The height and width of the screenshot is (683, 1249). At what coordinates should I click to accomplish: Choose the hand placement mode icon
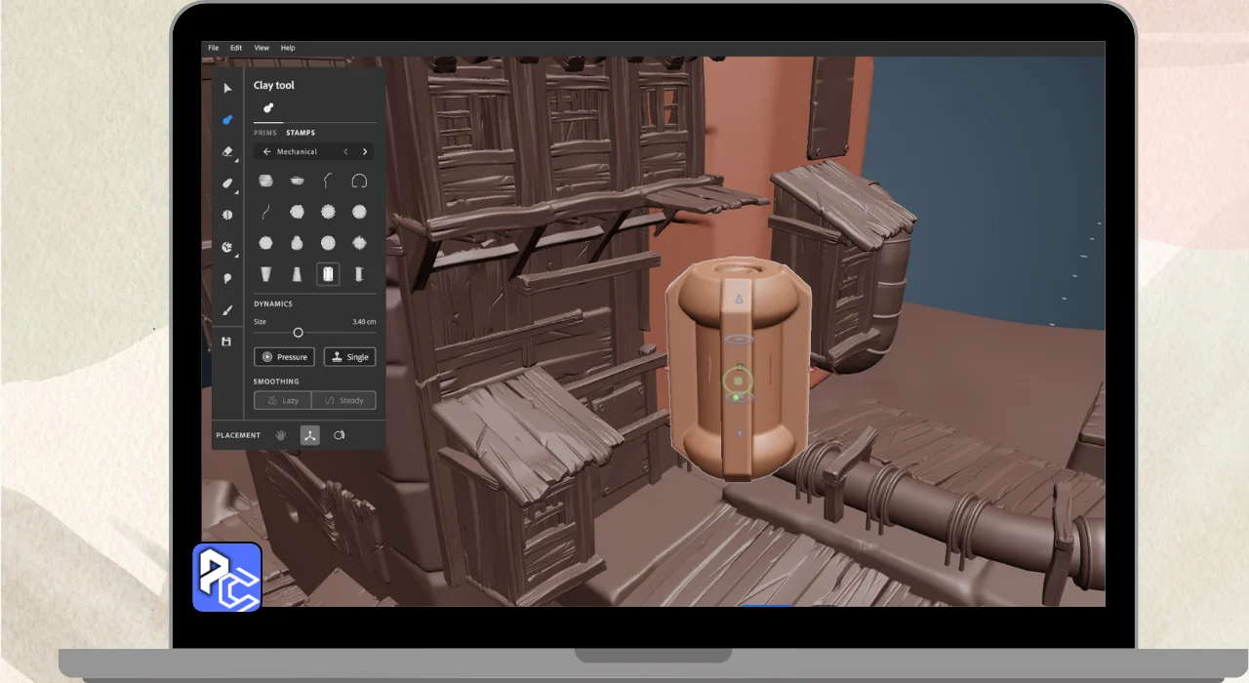[281, 435]
